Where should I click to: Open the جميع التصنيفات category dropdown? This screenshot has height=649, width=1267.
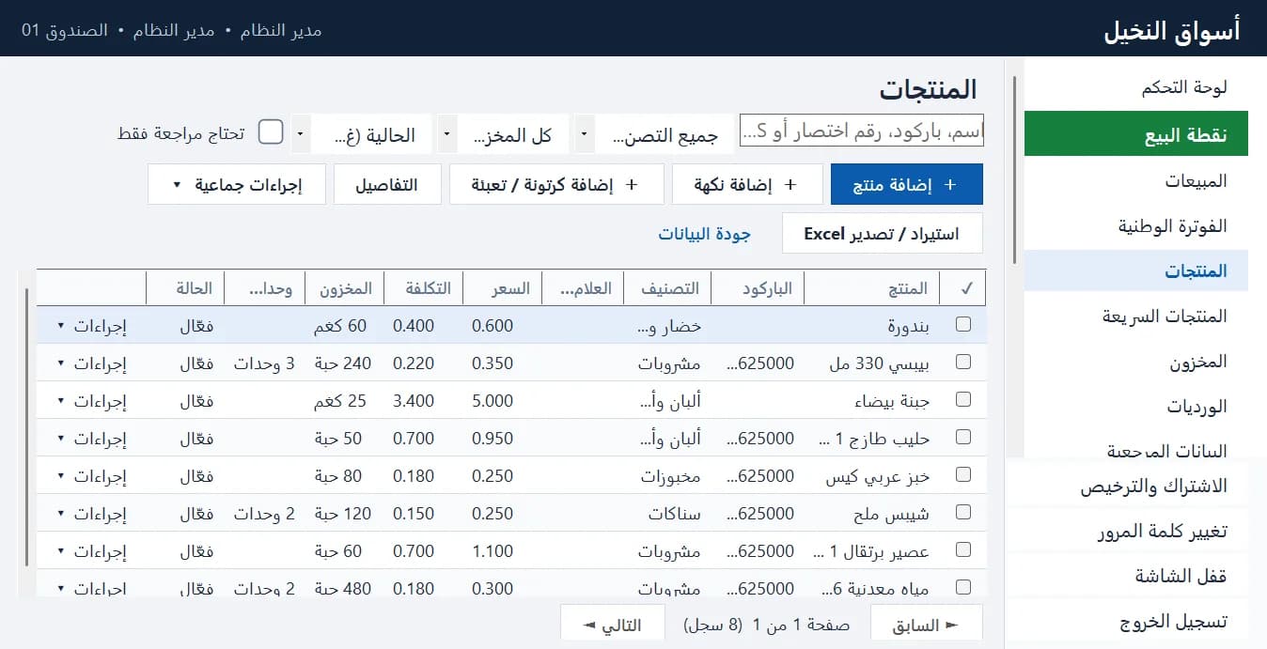pos(654,134)
